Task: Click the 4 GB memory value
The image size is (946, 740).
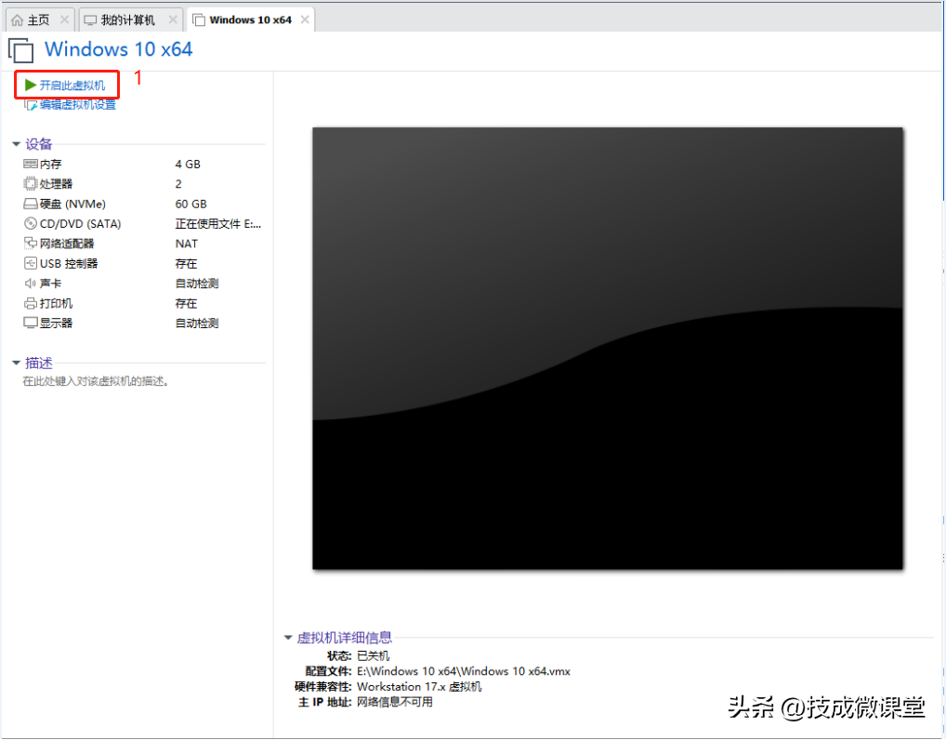Action: pyautogui.click(x=188, y=165)
